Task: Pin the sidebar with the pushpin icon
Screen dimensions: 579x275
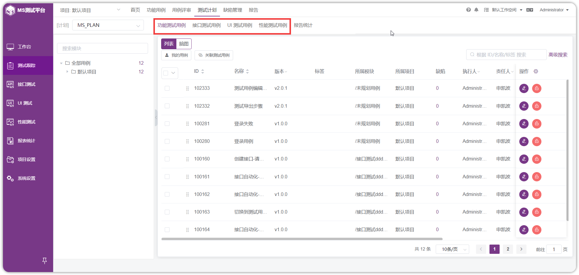Action: 44,261
